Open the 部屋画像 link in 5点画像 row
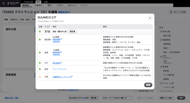Screen dimensions: 190x103 [x=56, y=42]
